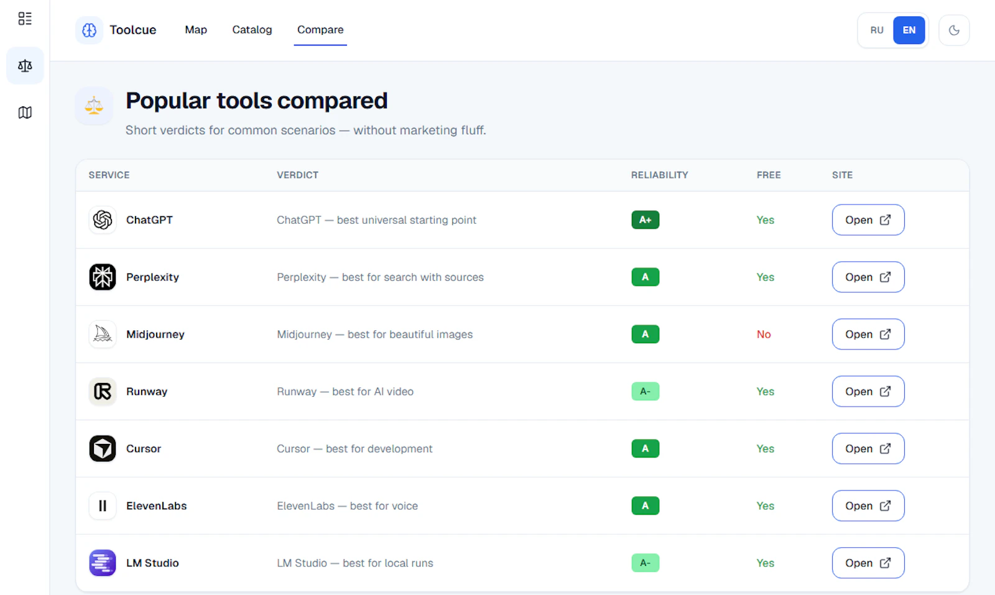Click the ChatGPT logo icon
995x595 pixels.
pos(103,219)
